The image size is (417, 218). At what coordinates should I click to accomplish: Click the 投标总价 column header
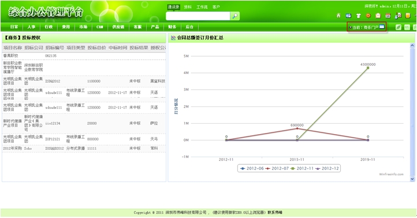pos(96,47)
